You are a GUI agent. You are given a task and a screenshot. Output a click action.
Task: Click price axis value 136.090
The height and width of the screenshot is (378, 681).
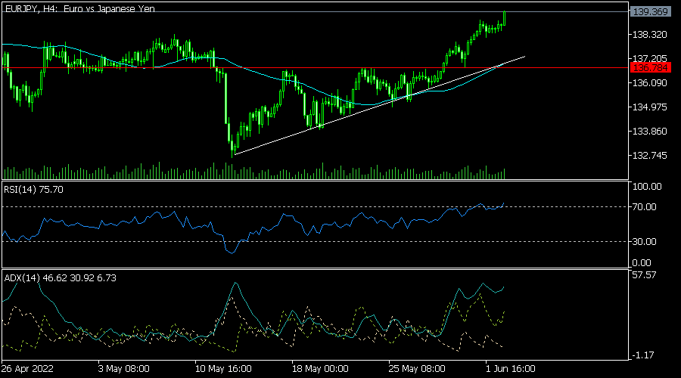pos(650,83)
